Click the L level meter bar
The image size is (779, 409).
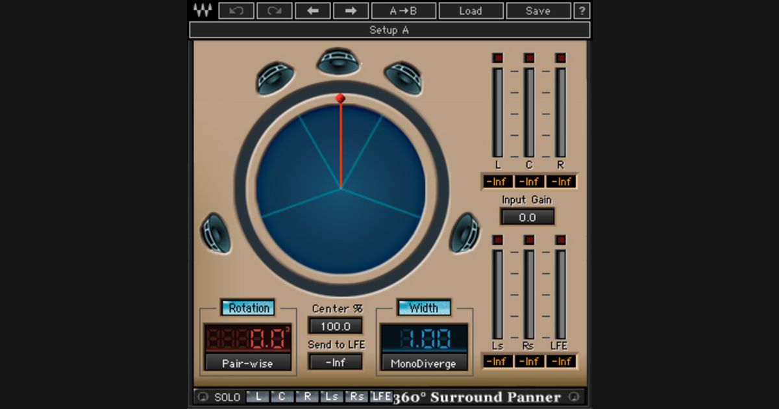[498, 112]
